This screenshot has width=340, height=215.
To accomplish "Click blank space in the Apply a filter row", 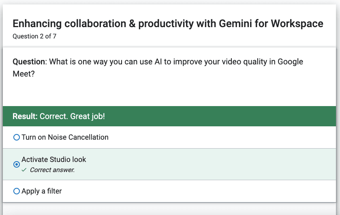I will point(195,191).
